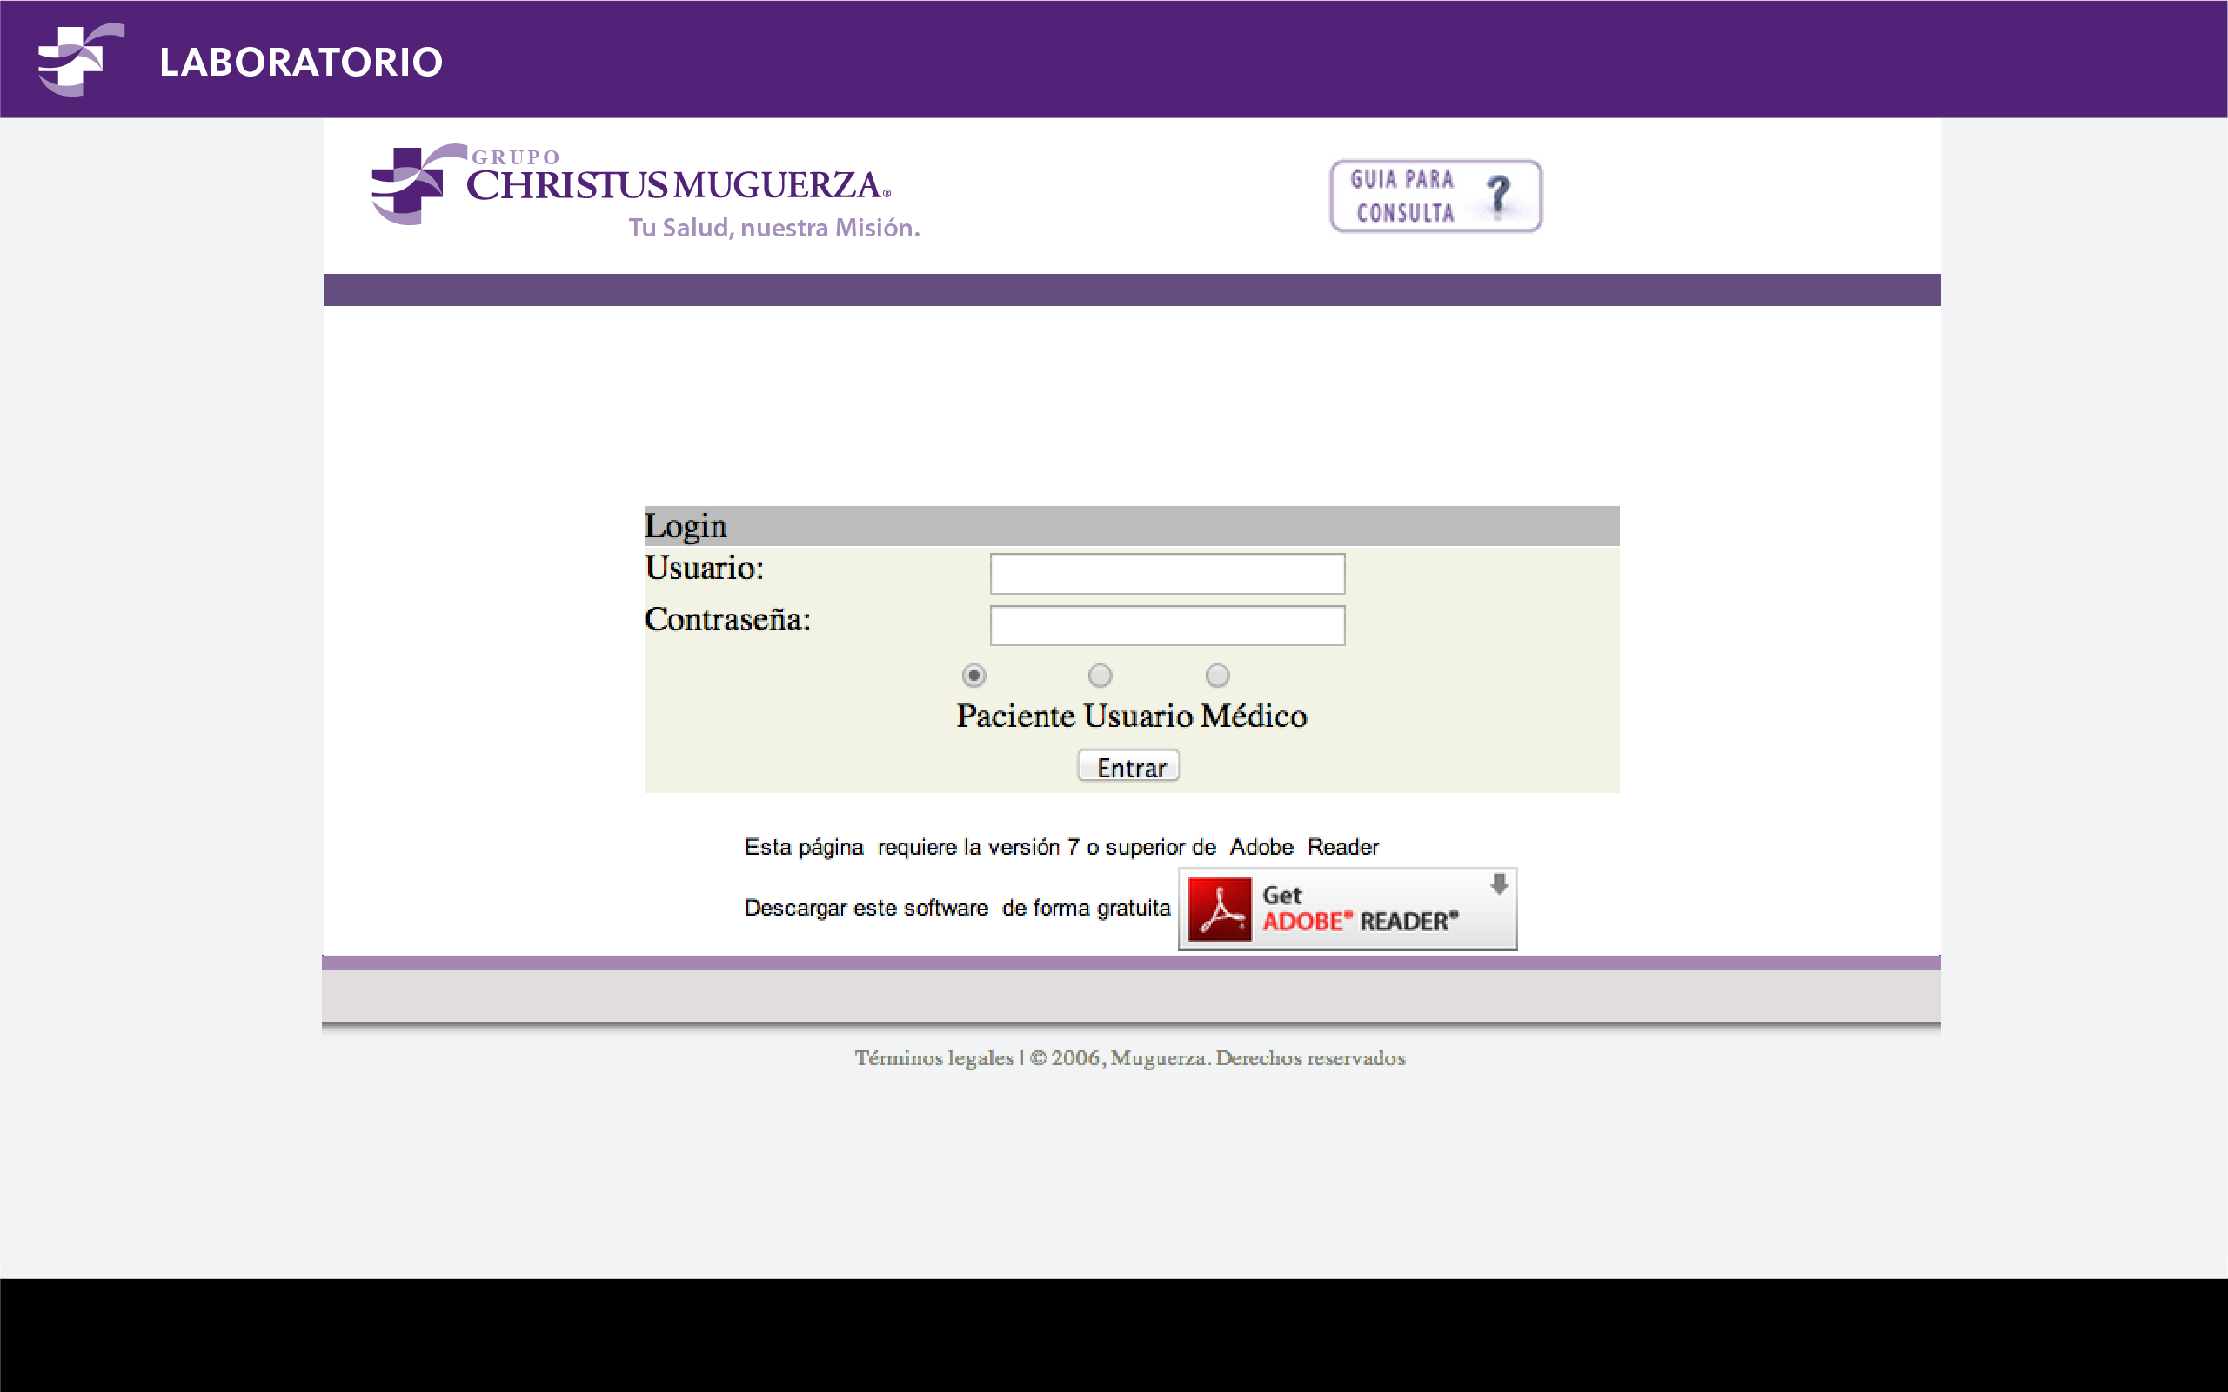Select the Médico radio button

click(x=1217, y=676)
